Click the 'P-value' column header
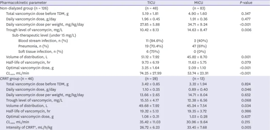Screen dimensions: 270x130 246,3
